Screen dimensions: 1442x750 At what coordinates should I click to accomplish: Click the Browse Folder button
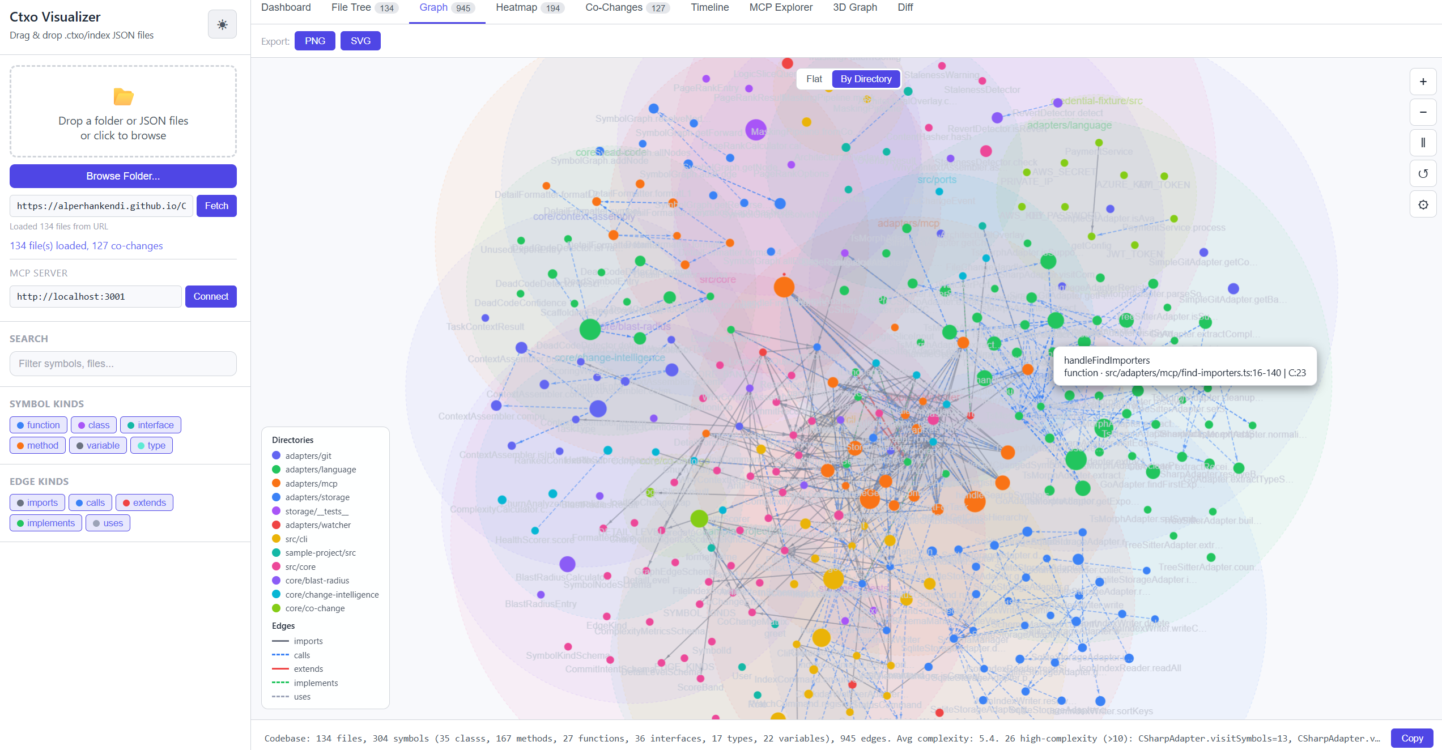(x=123, y=176)
